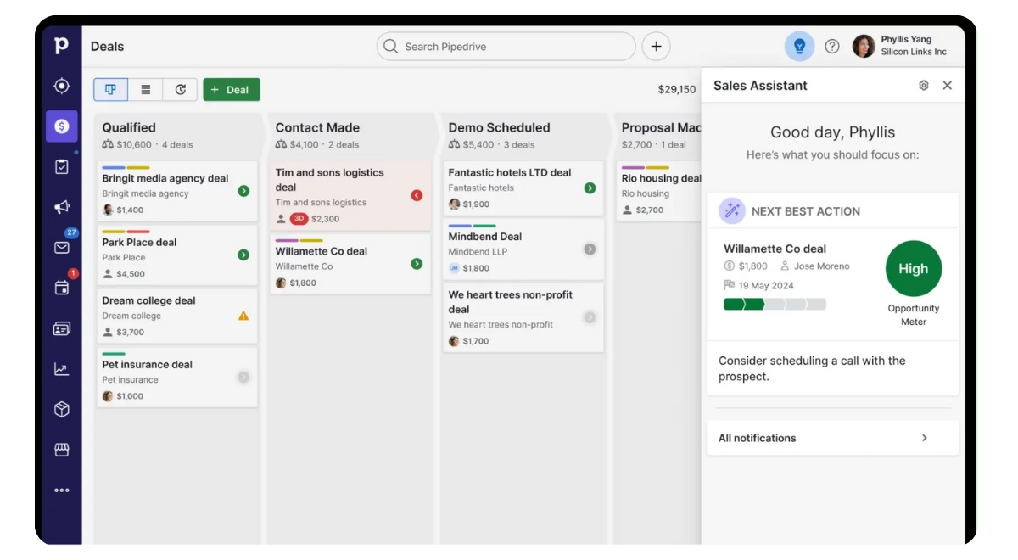Screen dimensions: 1018x560
Task: Open the Projects clipboard icon in sidebar
Action: (x=61, y=167)
